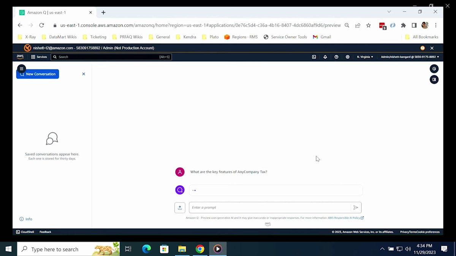Toggle the Chrome side panel icon
This screenshot has width=456, height=256.
[414, 25]
